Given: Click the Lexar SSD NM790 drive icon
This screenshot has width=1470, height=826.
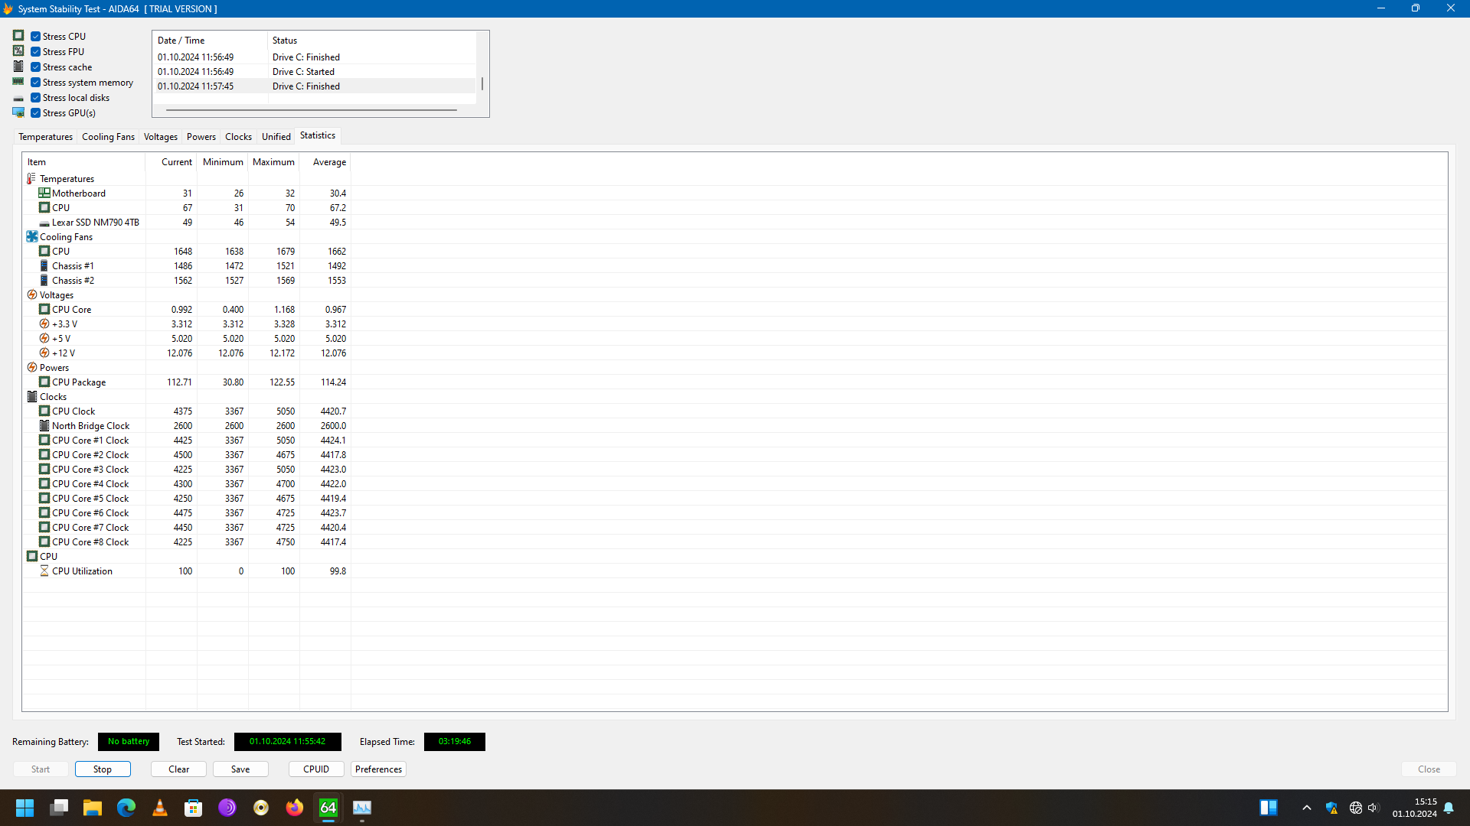Looking at the screenshot, I should (x=44, y=223).
